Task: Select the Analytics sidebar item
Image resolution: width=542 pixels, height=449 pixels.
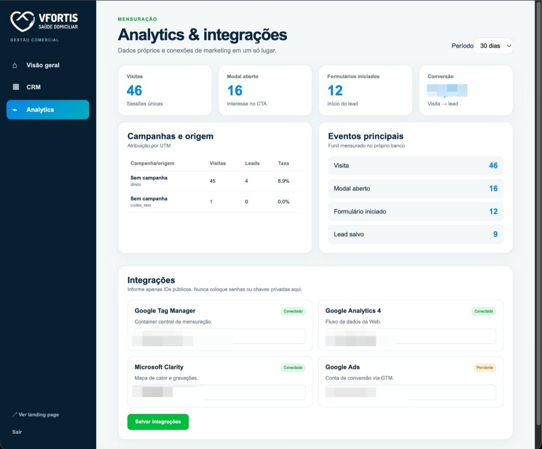Action: (x=48, y=110)
